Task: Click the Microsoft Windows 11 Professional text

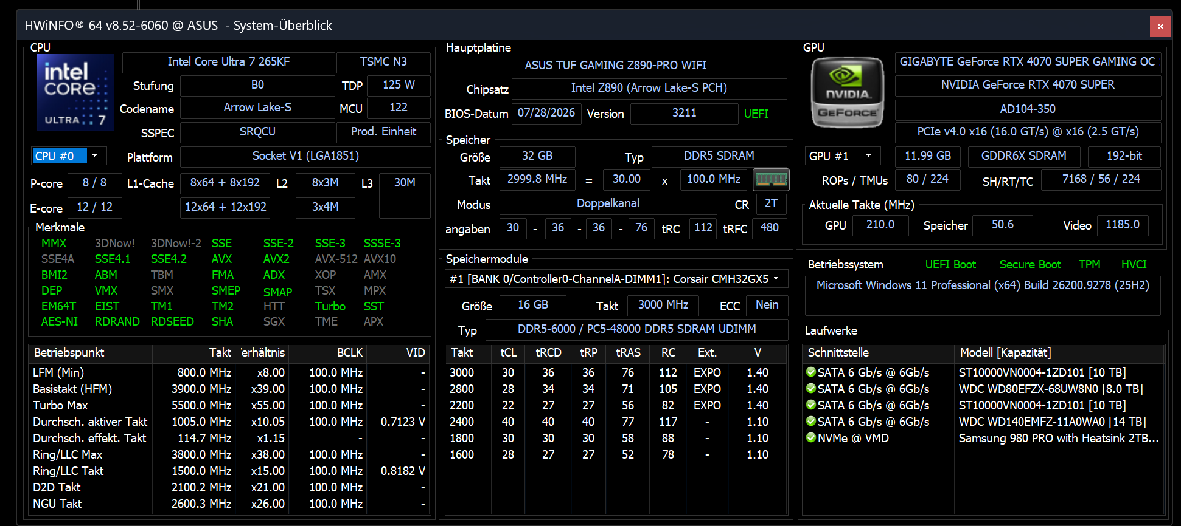Action: (983, 285)
